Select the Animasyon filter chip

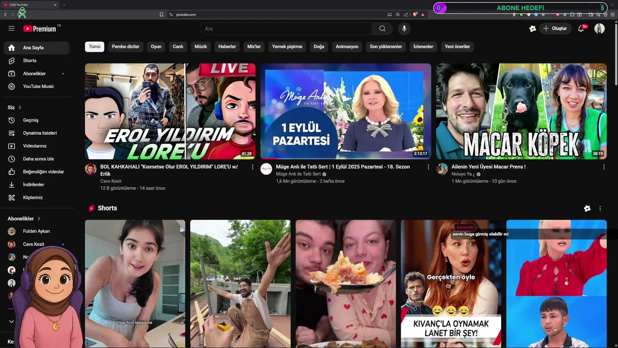[x=347, y=47]
